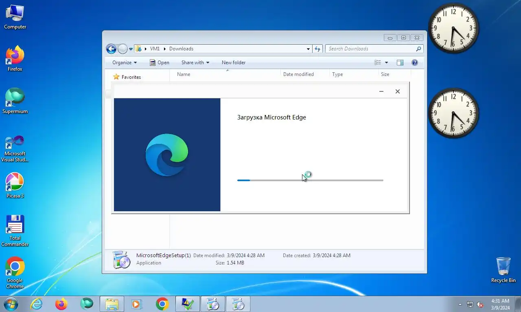Image resolution: width=521 pixels, height=312 pixels.
Task: Open Supermium from the taskbar
Action: tap(87, 304)
